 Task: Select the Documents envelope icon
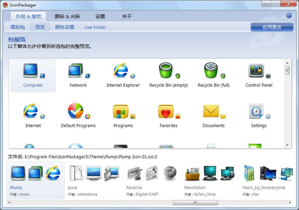pos(214,116)
